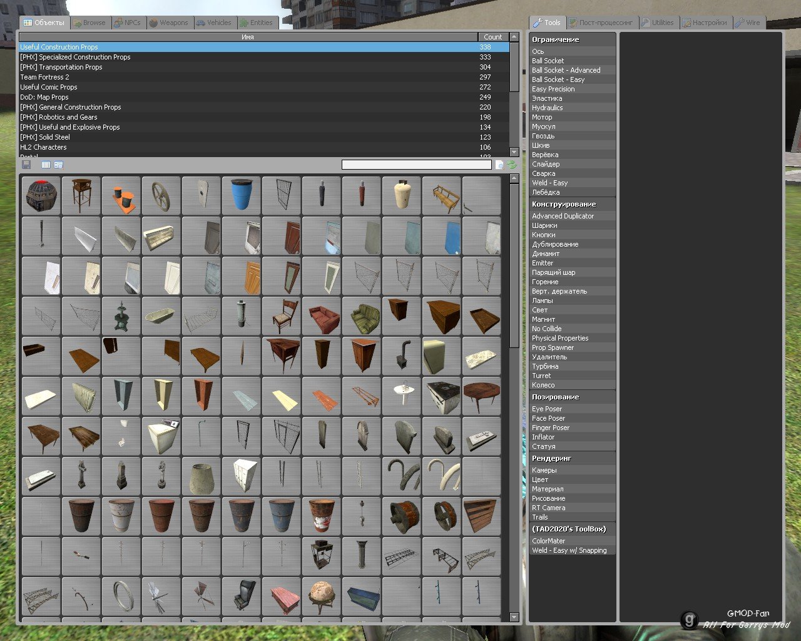
Task: Click the green refresh icon
Action: [512, 165]
